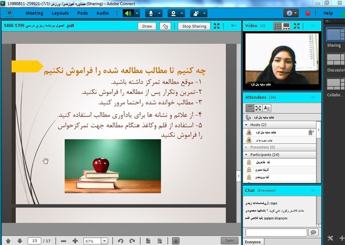The width and height of the screenshot is (345, 245).
Task: Select breakout room view icon
Action: click(258, 108)
